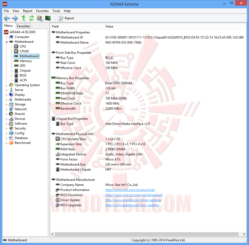Click the Storage icon in tree
Screen dimensions: 249x245
(11, 104)
